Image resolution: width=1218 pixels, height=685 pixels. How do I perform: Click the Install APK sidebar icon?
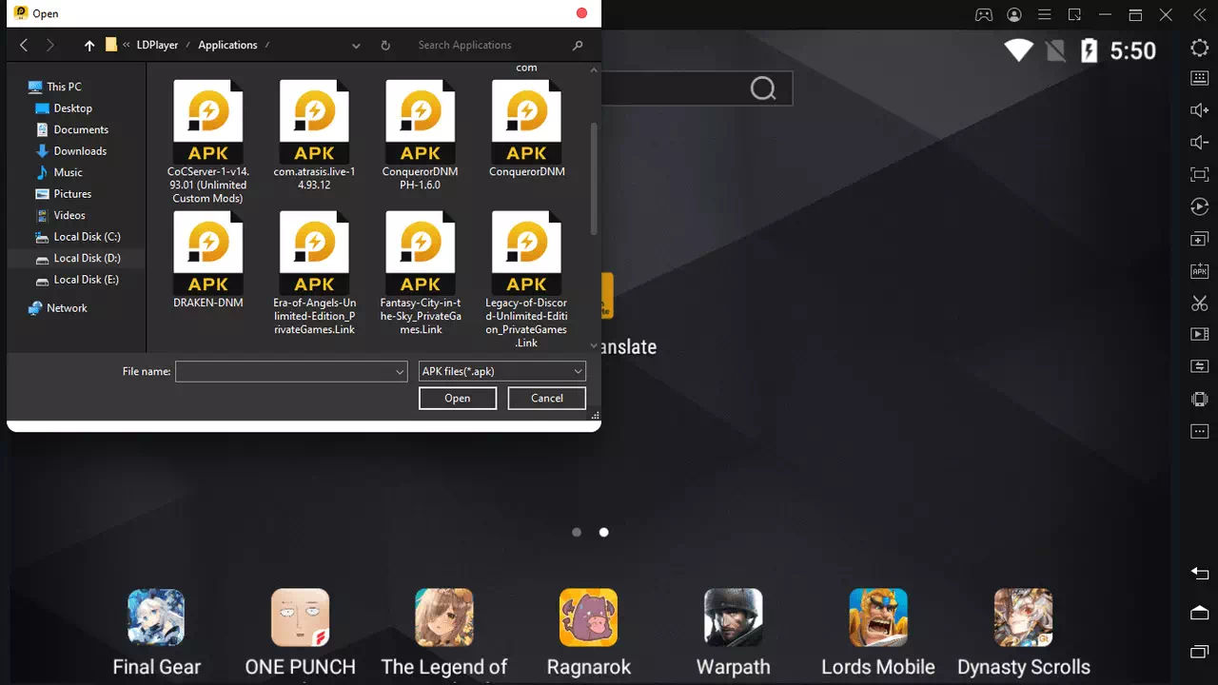tap(1199, 271)
